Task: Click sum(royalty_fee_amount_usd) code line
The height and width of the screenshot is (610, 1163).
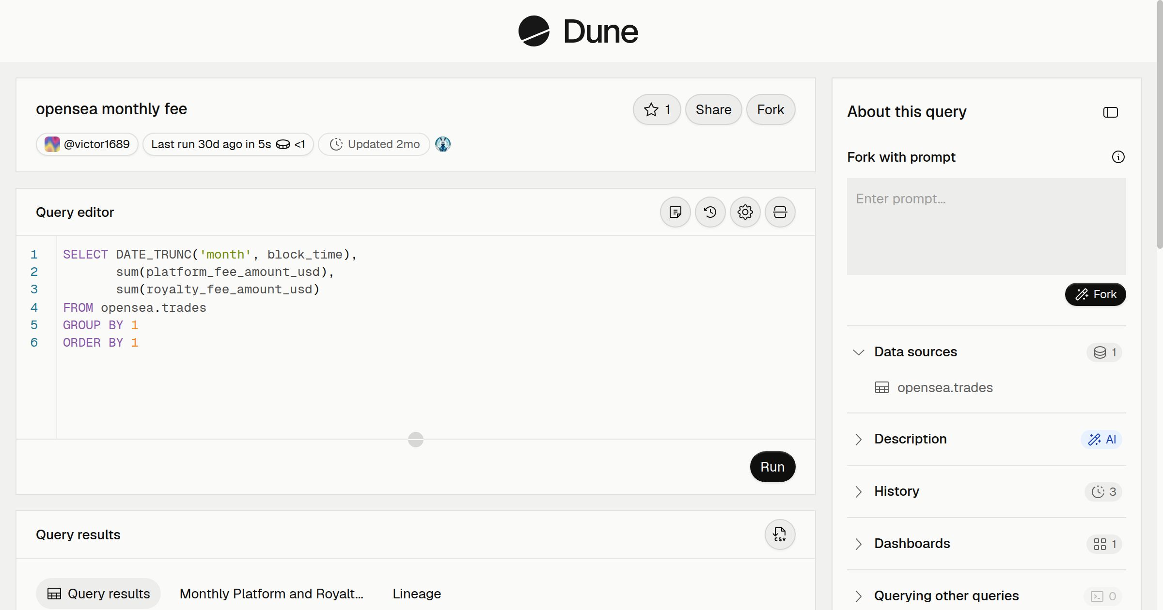Action: click(218, 290)
